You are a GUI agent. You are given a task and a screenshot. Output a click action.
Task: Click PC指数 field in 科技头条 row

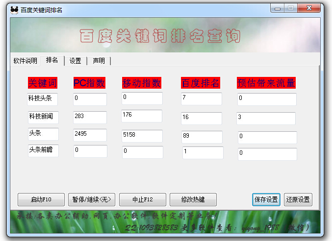[90, 99]
